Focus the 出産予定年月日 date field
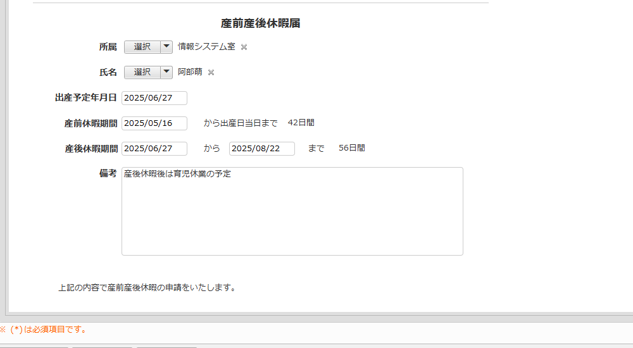633x348 pixels. (x=154, y=98)
